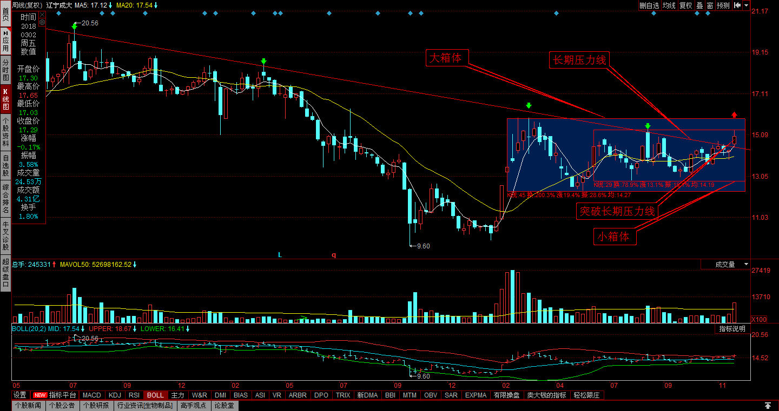Switch indicator to EXPMA
This screenshot has width=779, height=411.
476,395
